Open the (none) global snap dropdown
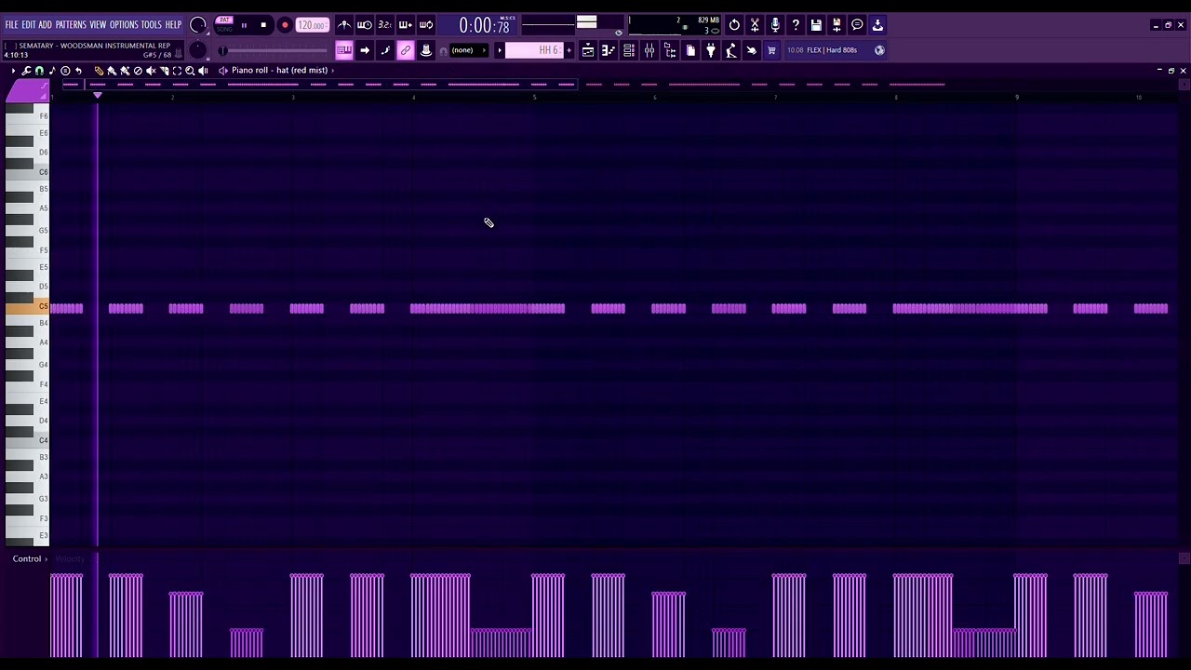1191x670 pixels. pyautogui.click(x=468, y=50)
